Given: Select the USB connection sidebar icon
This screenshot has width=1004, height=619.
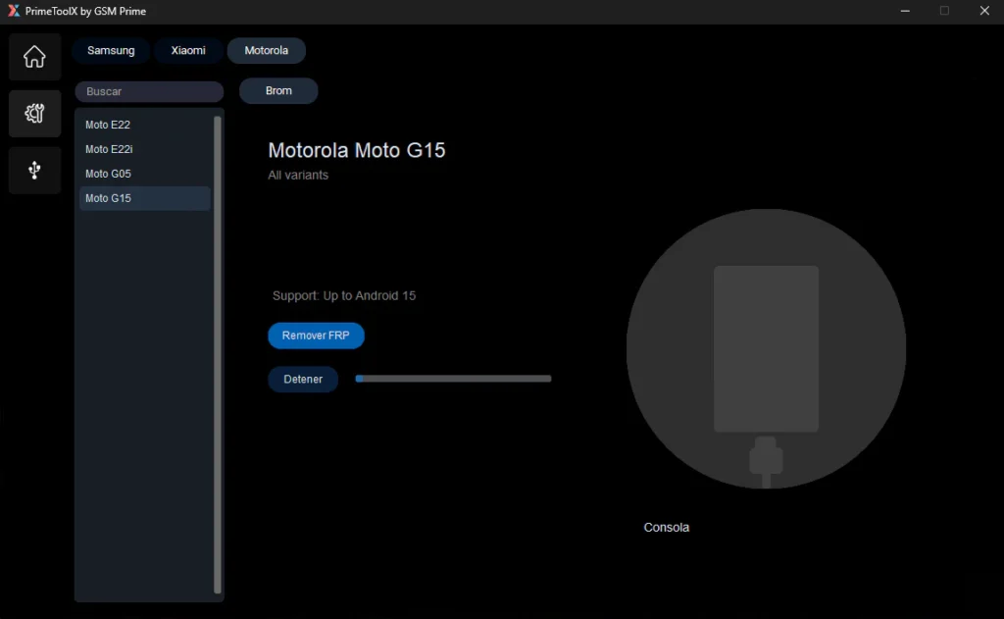Looking at the screenshot, I should click(34, 171).
